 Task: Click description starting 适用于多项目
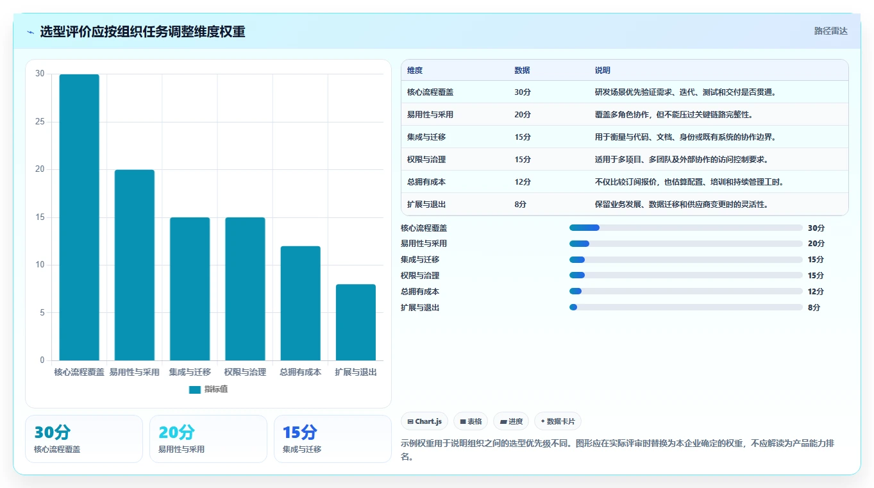click(682, 160)
